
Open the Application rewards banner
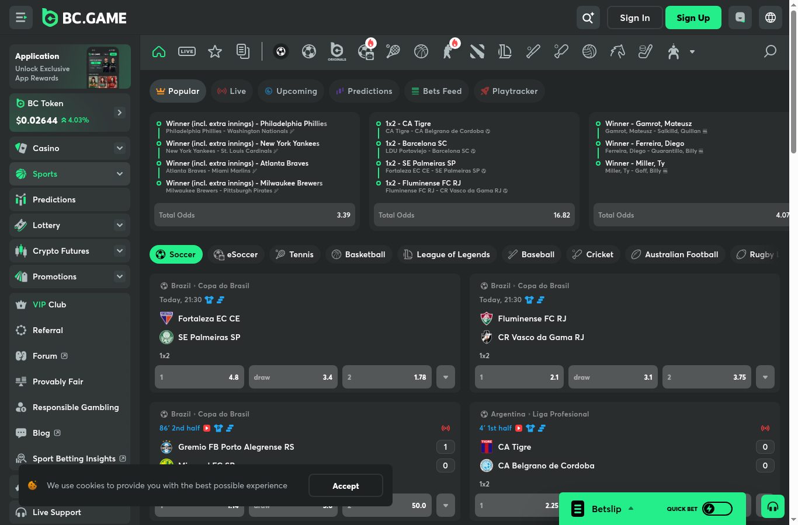click(x=70, y=66)
